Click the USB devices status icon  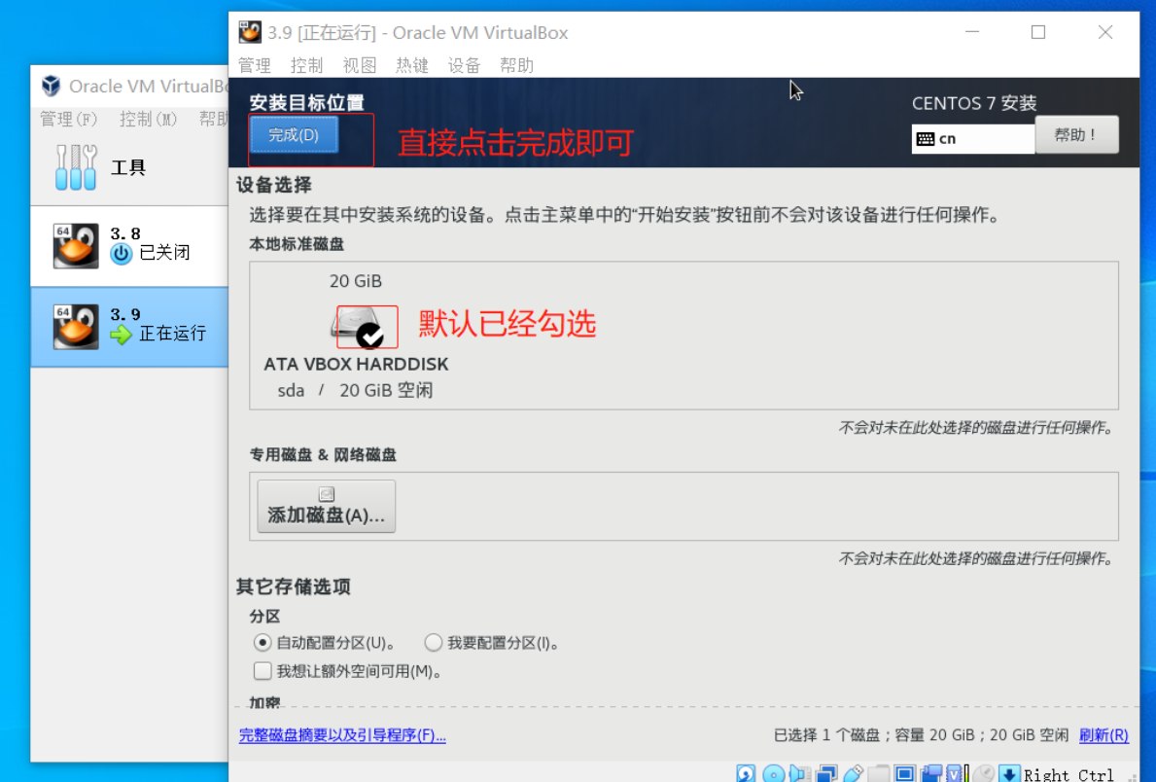[853, 773]
